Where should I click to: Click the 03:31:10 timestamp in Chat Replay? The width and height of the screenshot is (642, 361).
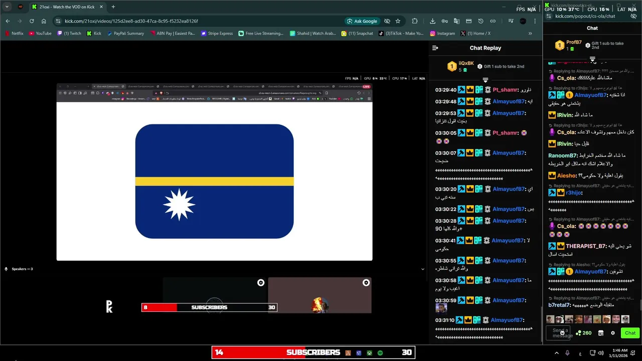[x=445, y=320]
